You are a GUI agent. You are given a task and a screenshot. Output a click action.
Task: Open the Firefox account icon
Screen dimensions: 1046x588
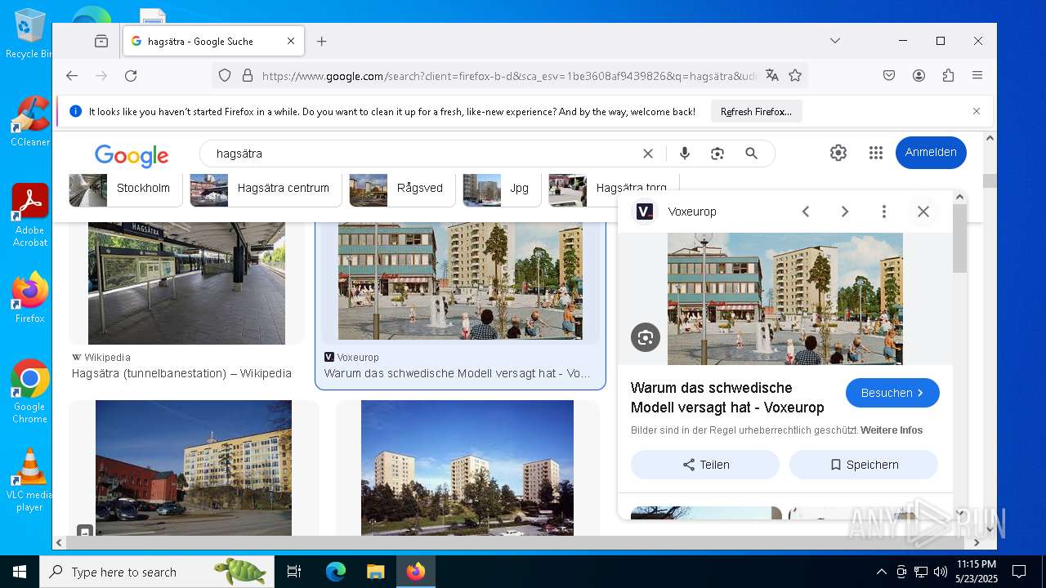[919, 76]
